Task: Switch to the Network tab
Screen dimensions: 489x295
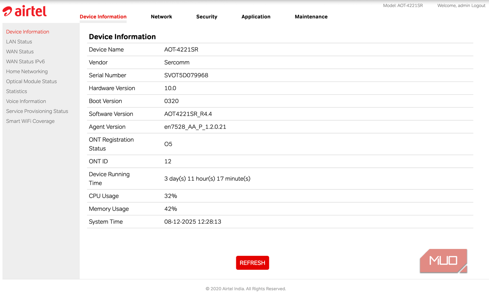Action: tap(161, 16)
